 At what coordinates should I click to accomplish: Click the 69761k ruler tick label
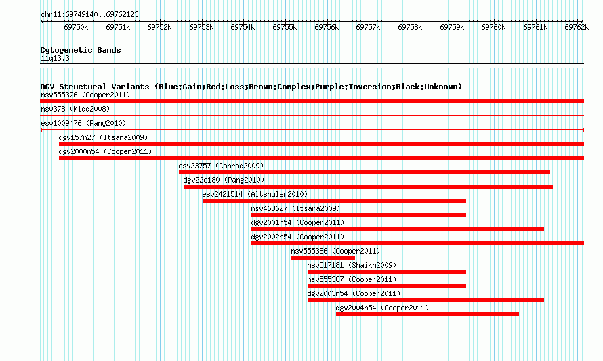click(x=536, y=27)
